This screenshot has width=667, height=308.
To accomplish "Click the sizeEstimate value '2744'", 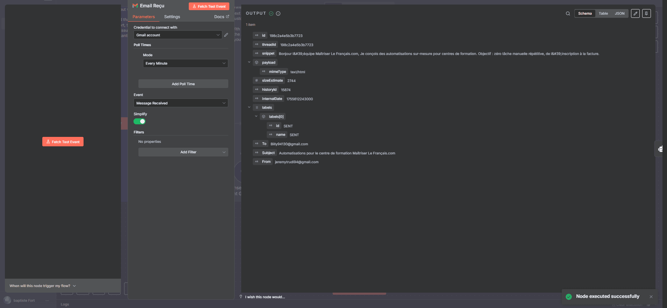I will pyautogui.click(x=292, y=81).
